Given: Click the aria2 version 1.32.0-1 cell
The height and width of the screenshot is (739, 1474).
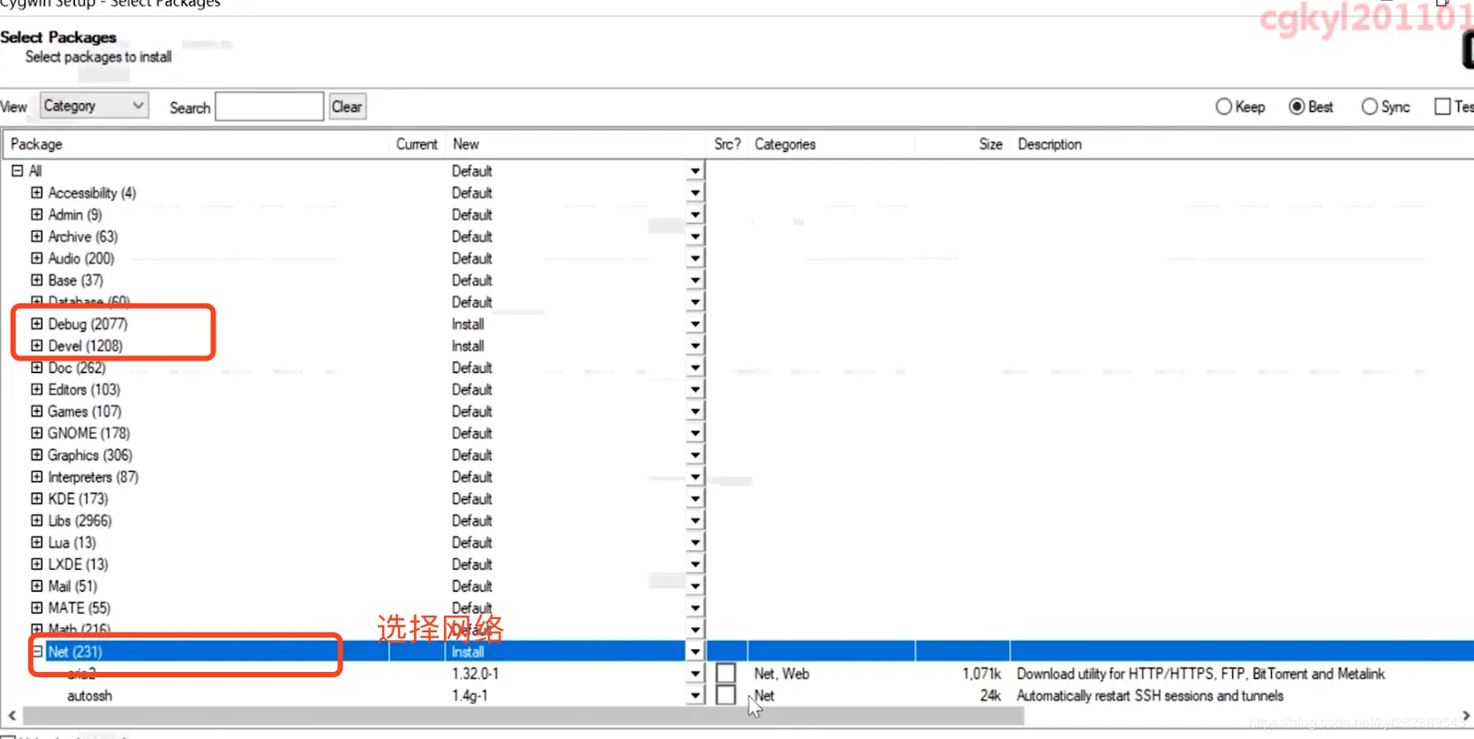Looking at the screenshot, I should click(476, 674).
